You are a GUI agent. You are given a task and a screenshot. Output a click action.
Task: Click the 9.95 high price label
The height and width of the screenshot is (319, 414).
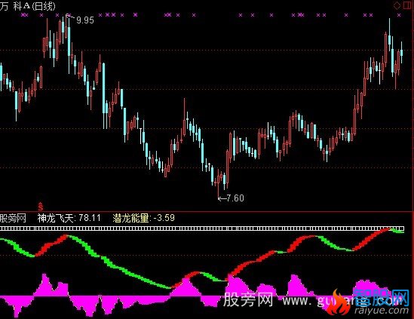pos(85,20)
